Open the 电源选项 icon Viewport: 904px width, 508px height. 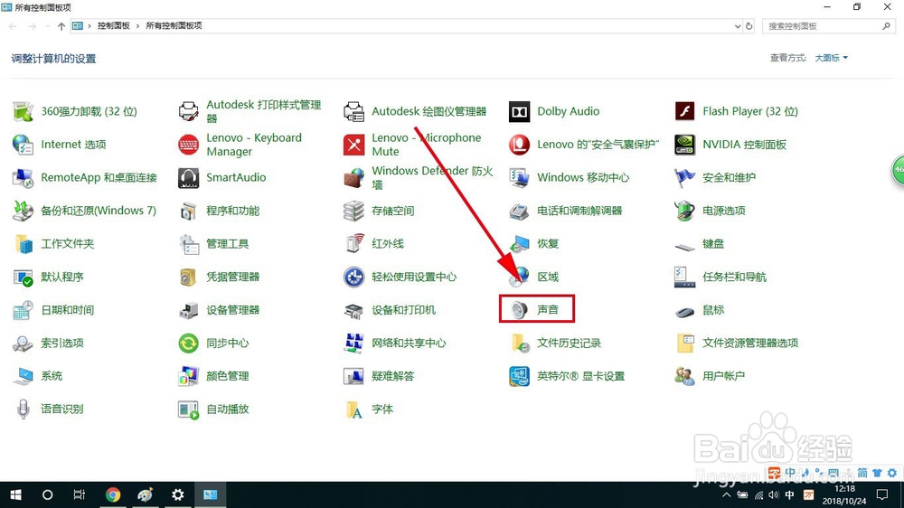click(x=685, y=211)
